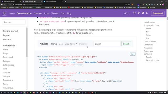Open Bootstrap Twitter icon link

point(139,13)
